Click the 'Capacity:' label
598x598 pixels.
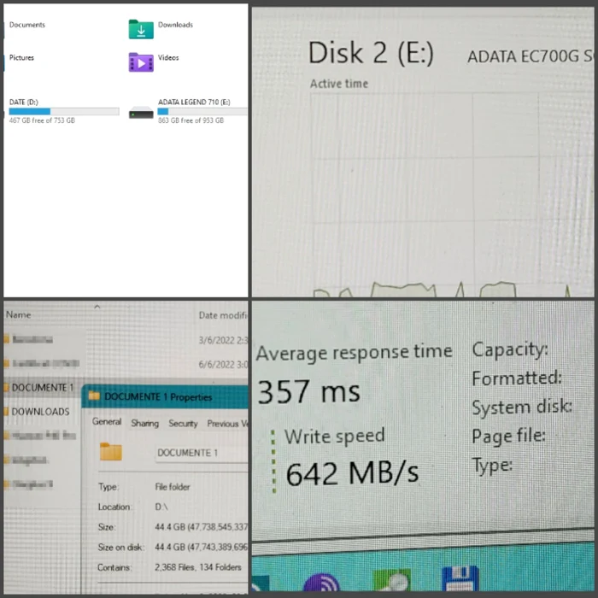pyautogui.click(x=510, y=349)
